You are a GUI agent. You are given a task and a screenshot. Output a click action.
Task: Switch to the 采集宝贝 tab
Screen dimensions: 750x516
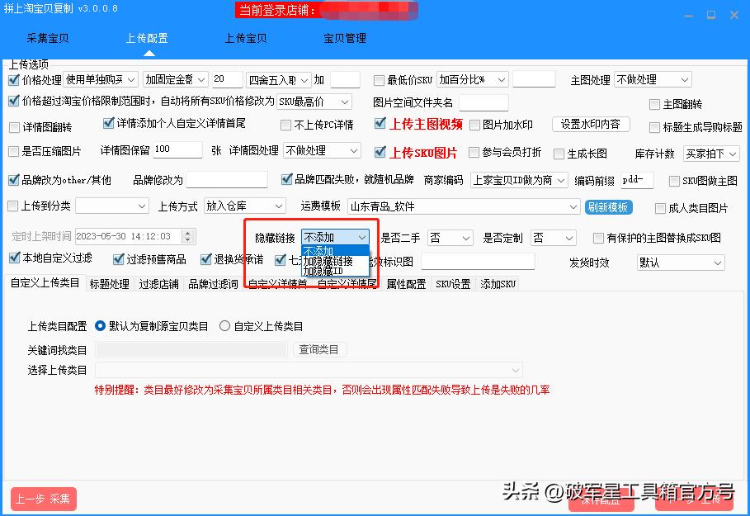tap(48, 38)
